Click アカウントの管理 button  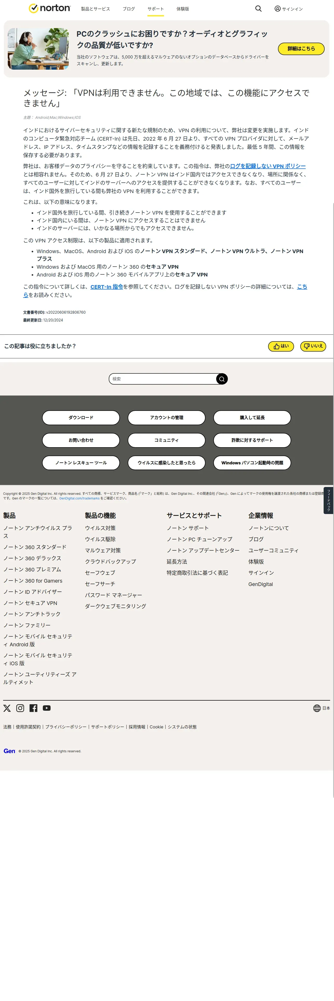click(x=166, y=418)
